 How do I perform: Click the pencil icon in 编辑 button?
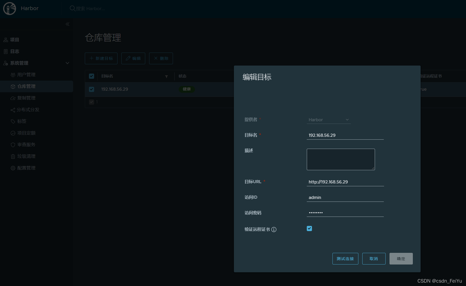tap(128, 58)
